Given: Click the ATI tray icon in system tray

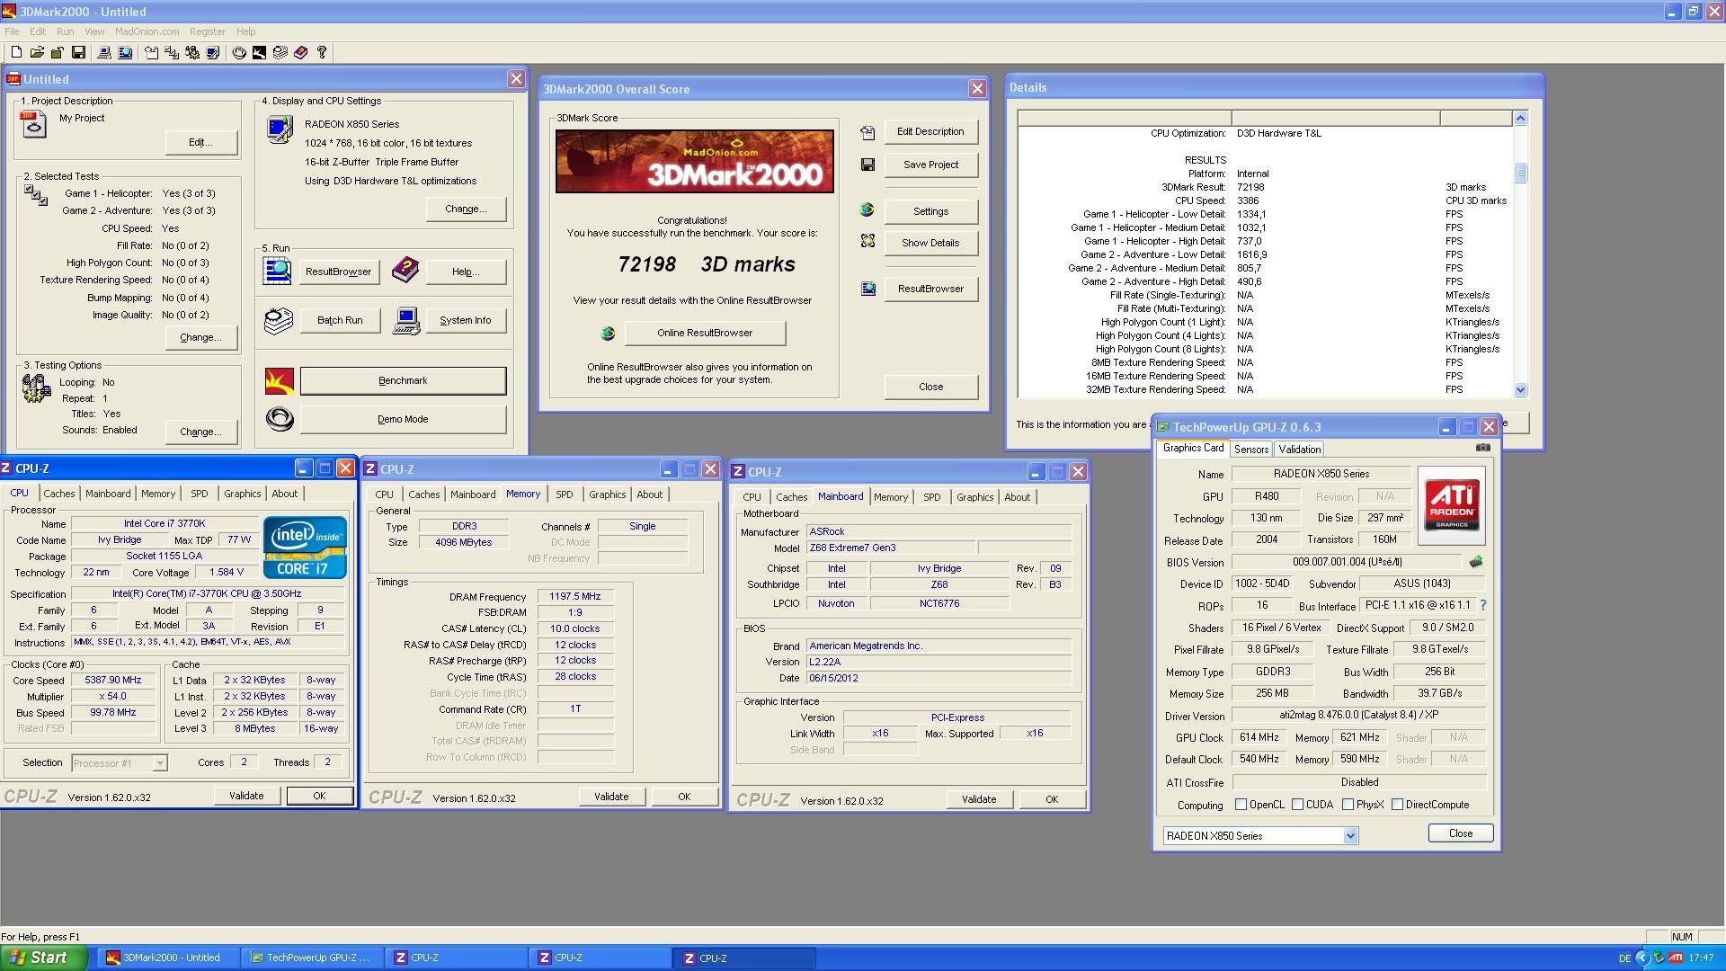Looking at the screenshot, I should (1676, 958).
